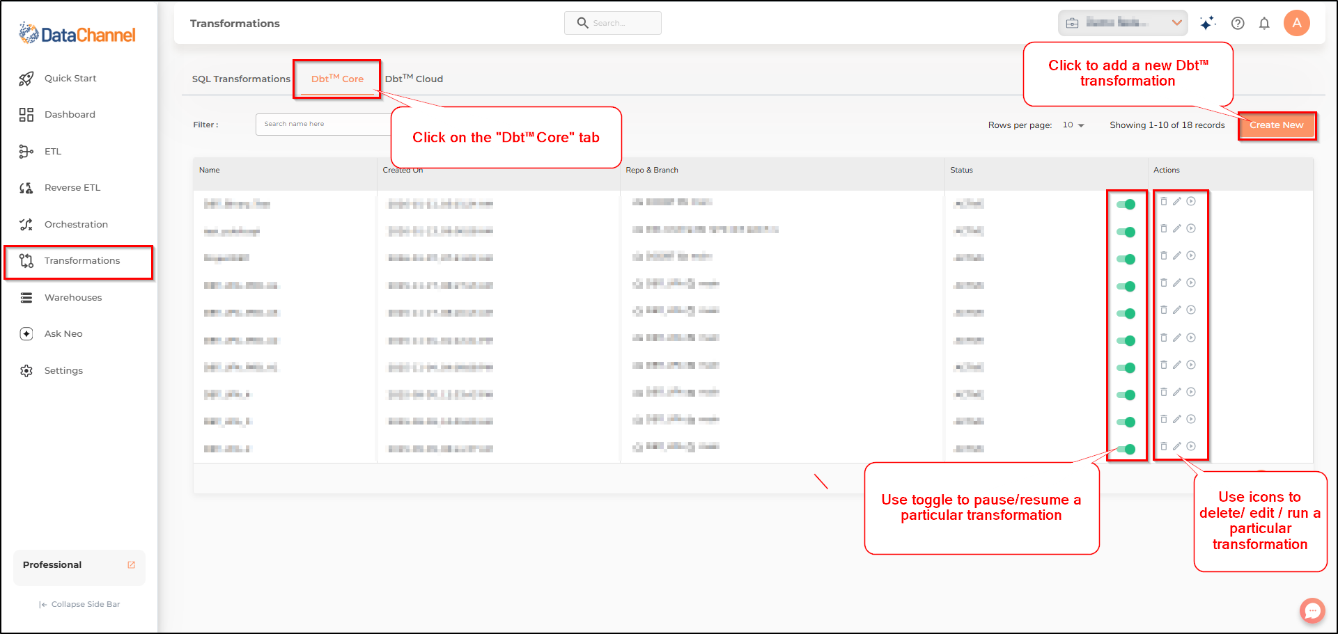The height and width of the screenshot is (634, 1338).
Task: Toggle the fifth transformation's switch
Action: point(1126,313)
